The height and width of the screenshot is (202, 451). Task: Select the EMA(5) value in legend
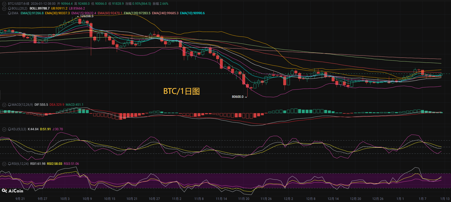click(x=32, y=13)
